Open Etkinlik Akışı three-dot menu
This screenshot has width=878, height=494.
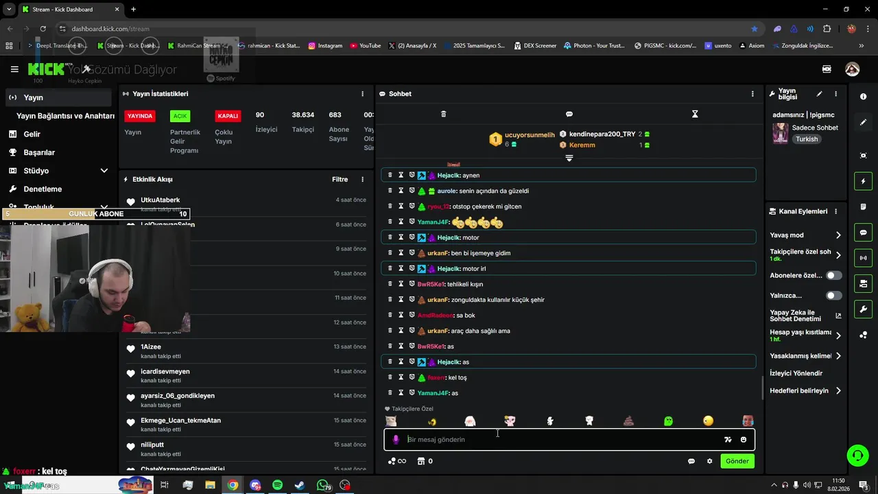[363, 180]
